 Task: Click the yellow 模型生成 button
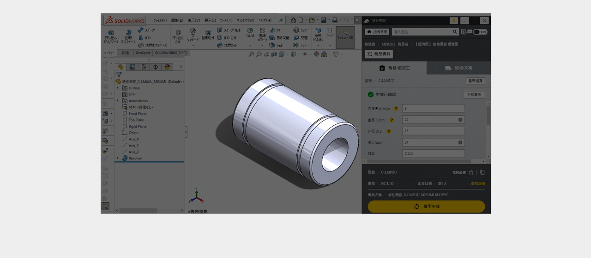[x=426, y=206]
